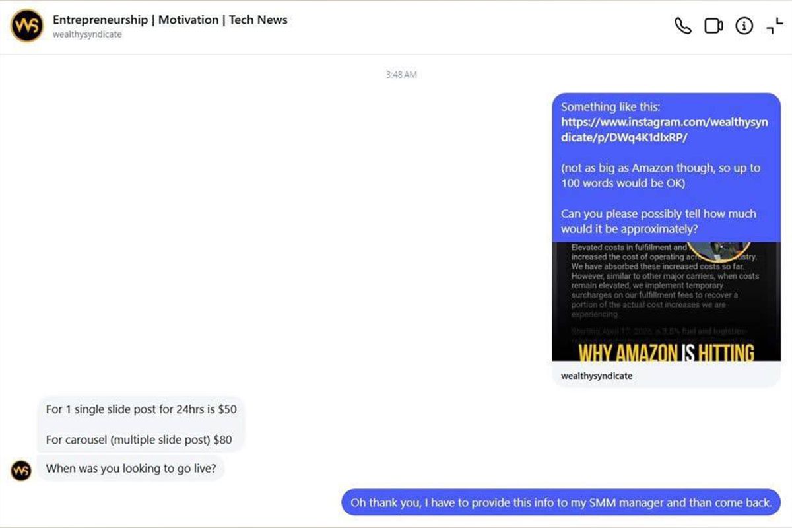Click the wealthysyndicate username under the title

tap(87, 34)
